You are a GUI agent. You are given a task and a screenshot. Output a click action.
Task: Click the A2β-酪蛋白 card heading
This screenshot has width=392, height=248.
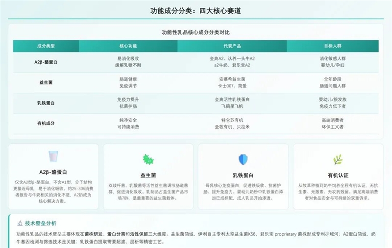click(53, 172)
